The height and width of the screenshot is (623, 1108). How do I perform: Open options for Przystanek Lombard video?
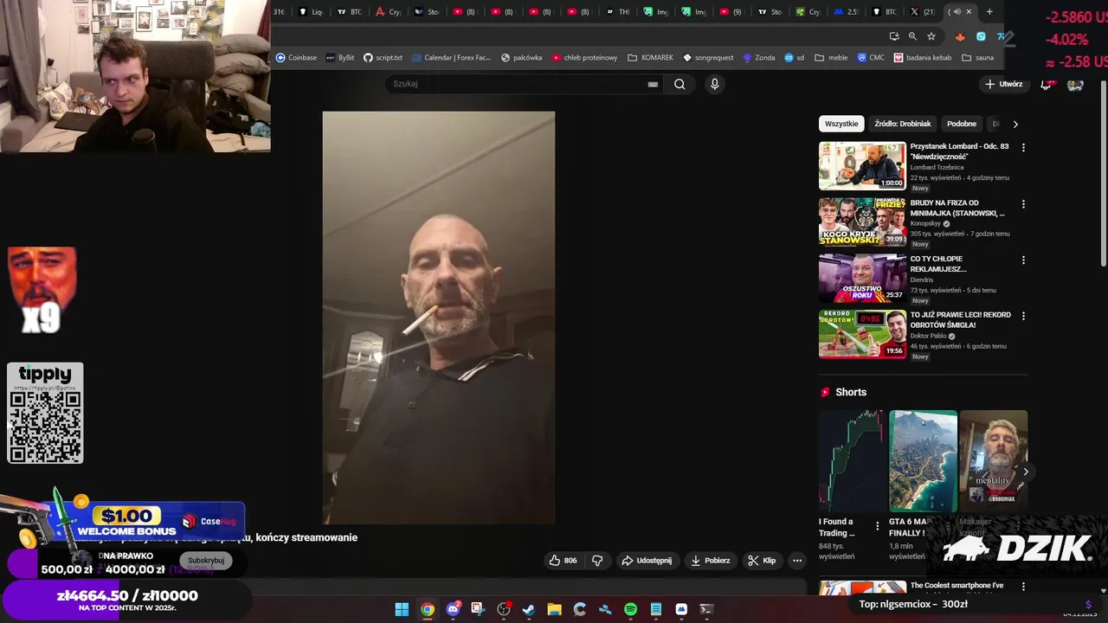1023,148
